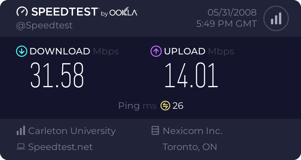Click the 31.58 download speed value
The image size is (301, 160).
coord(57,76)
